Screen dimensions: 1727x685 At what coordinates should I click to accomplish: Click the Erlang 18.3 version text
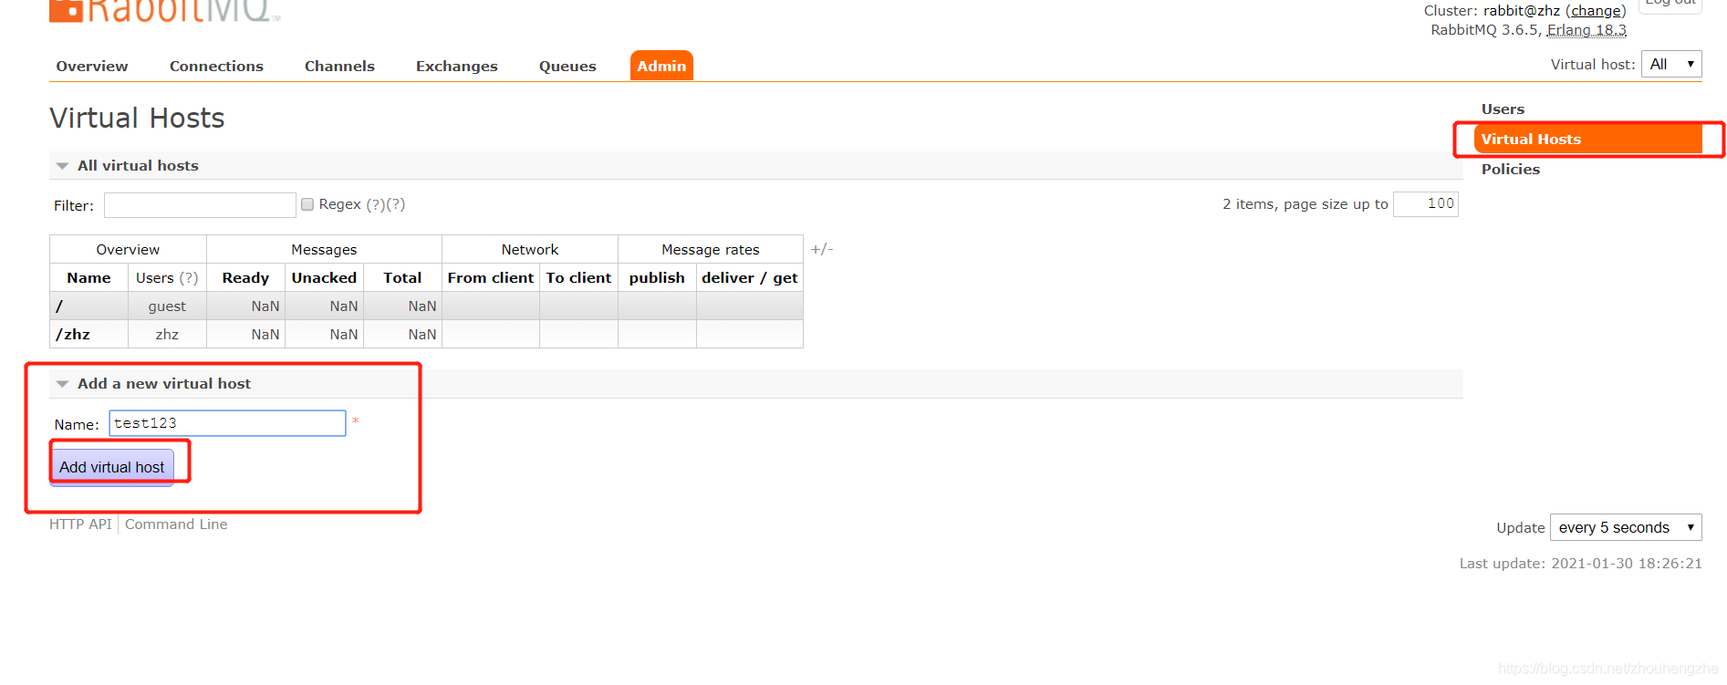pos(1587,30)
